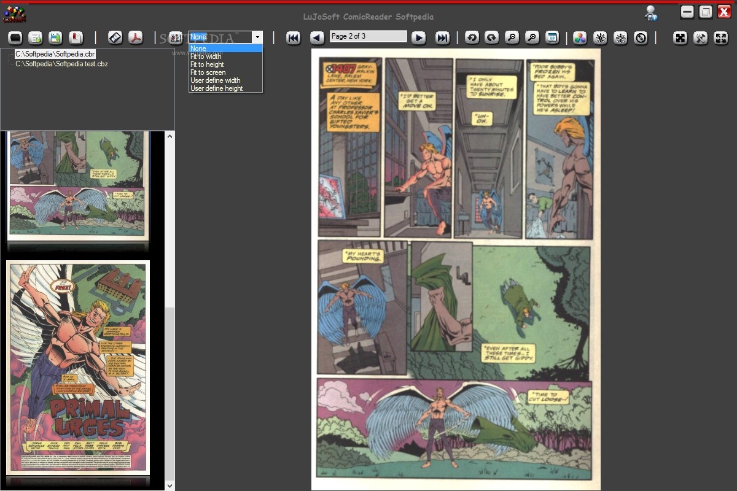Open the upper thumbnail of the comic page

coord(78,185)
